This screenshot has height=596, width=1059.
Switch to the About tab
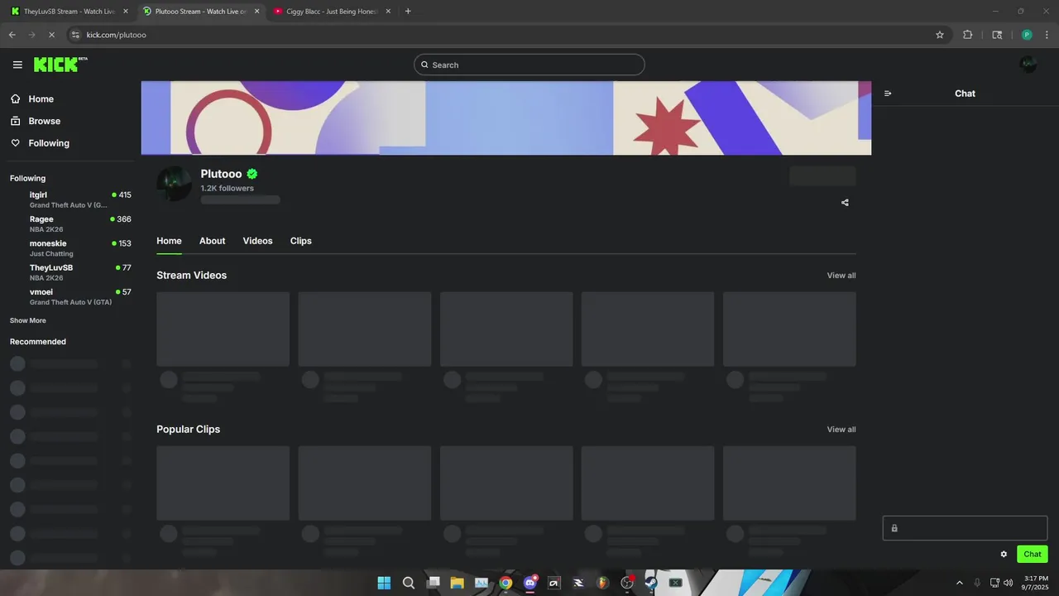[212, 241]
